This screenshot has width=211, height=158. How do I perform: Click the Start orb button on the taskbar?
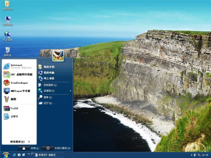5,155
